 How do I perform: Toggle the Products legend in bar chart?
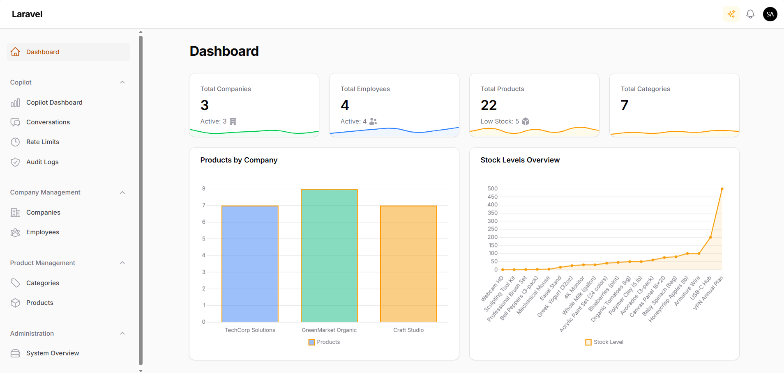coord(324,342)
